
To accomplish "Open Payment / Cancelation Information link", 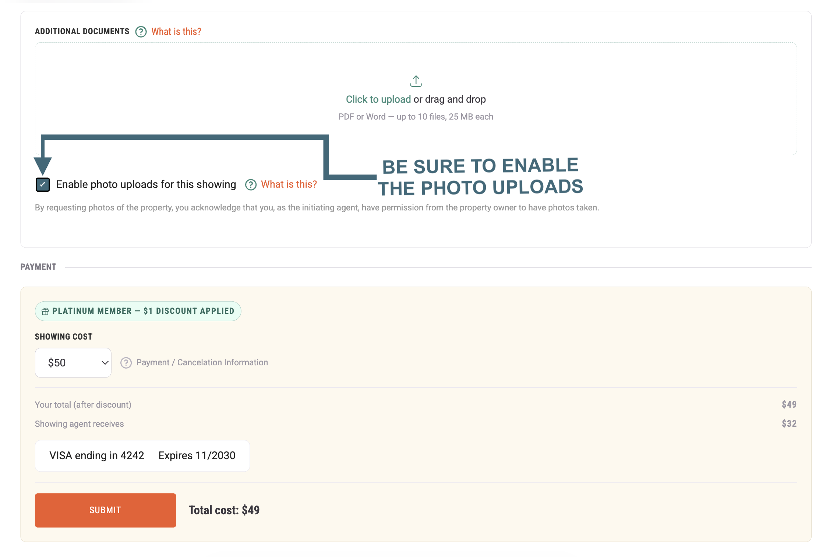I will [202, 362].
